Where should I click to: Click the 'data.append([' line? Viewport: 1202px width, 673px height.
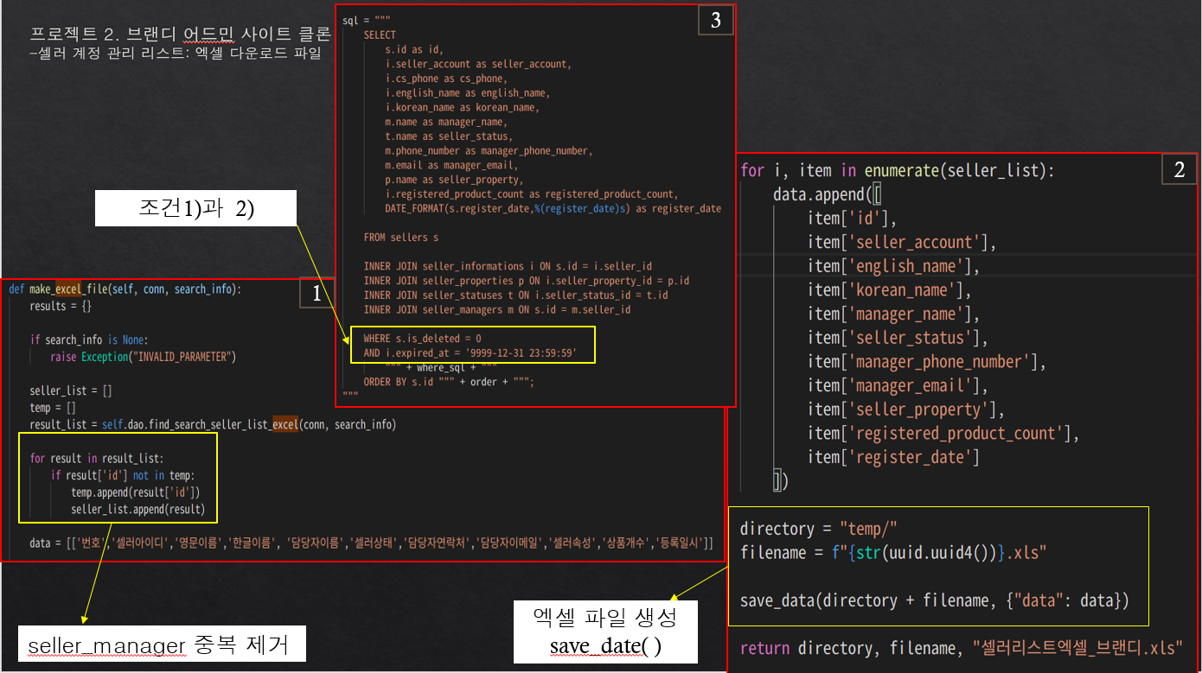click(x=828, y=194)
